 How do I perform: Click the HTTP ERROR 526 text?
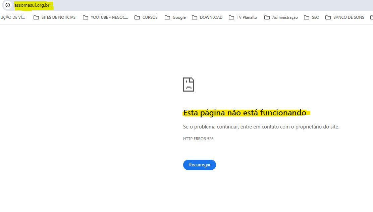[198, 139]
